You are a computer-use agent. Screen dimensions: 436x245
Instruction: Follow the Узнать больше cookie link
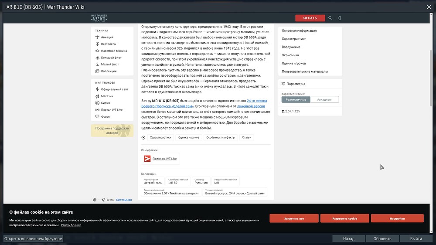(71, 225)
